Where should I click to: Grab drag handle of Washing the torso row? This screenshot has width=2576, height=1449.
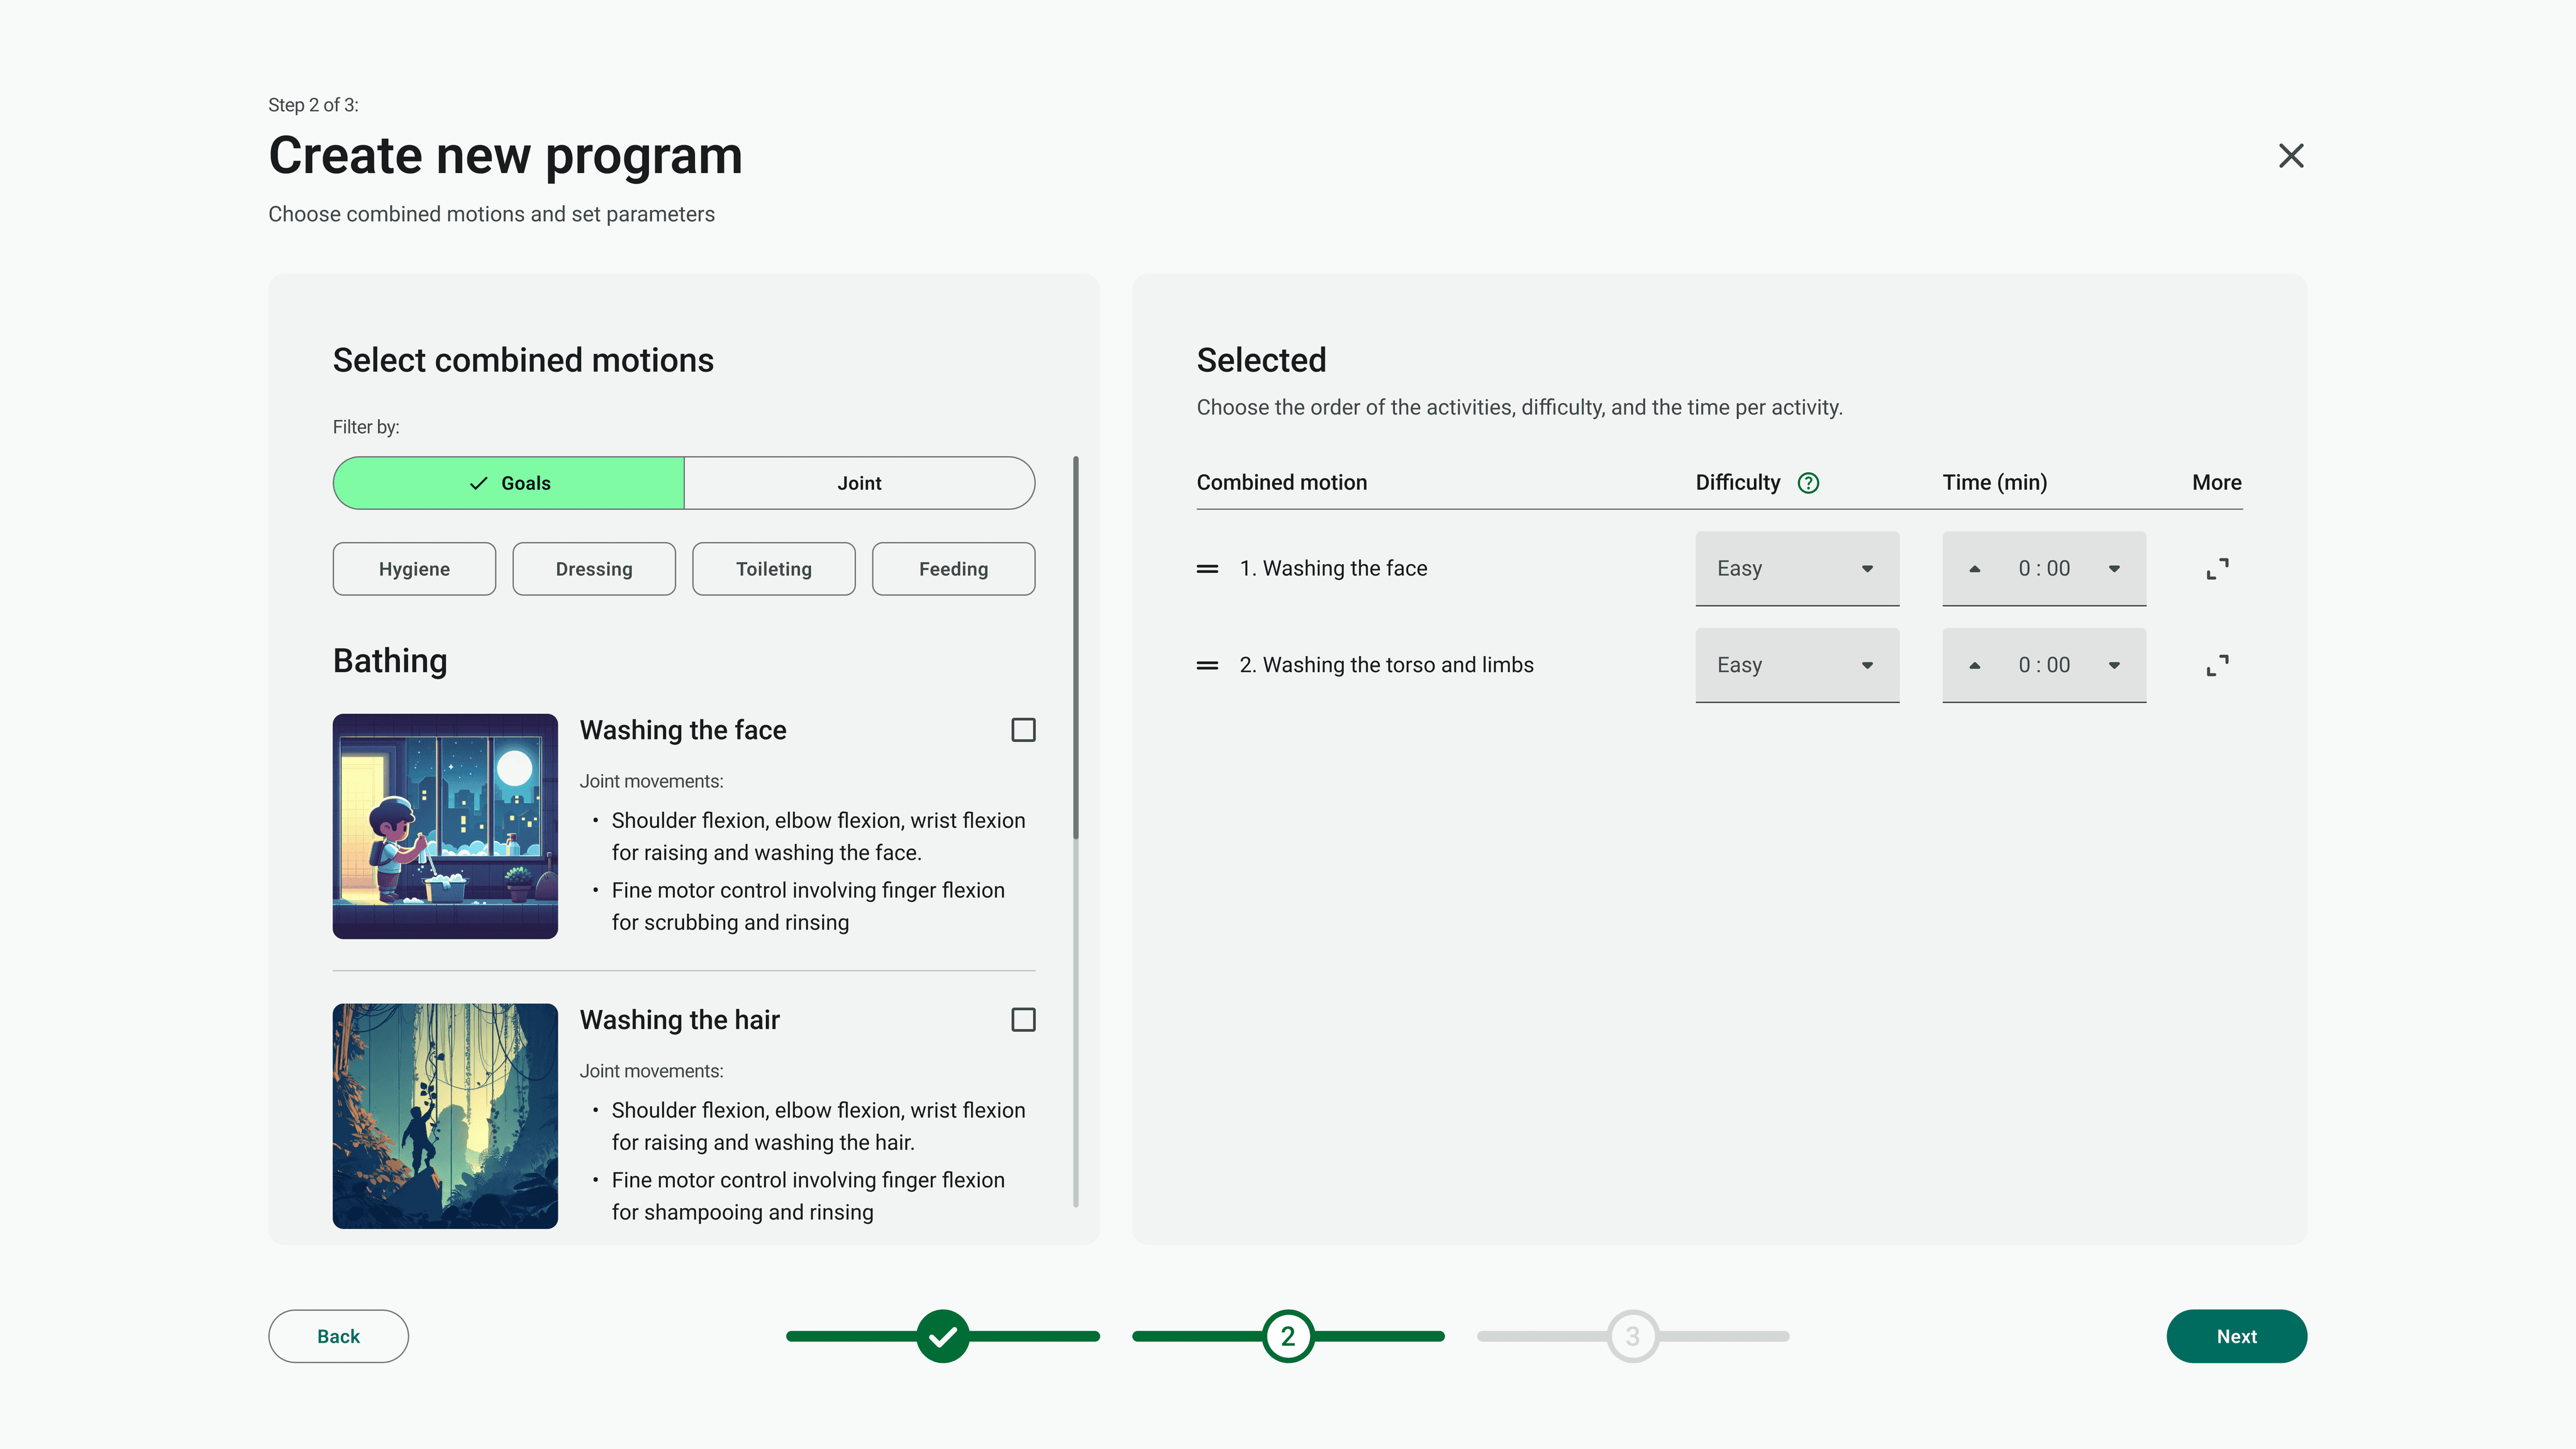coord(1207,665)
